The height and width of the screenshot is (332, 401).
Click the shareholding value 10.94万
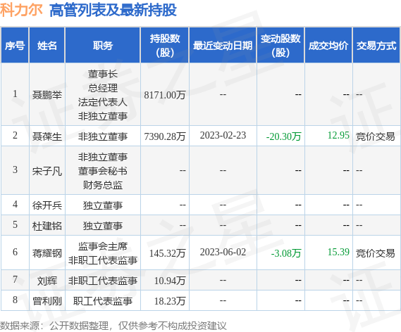(x=170, y=281)
